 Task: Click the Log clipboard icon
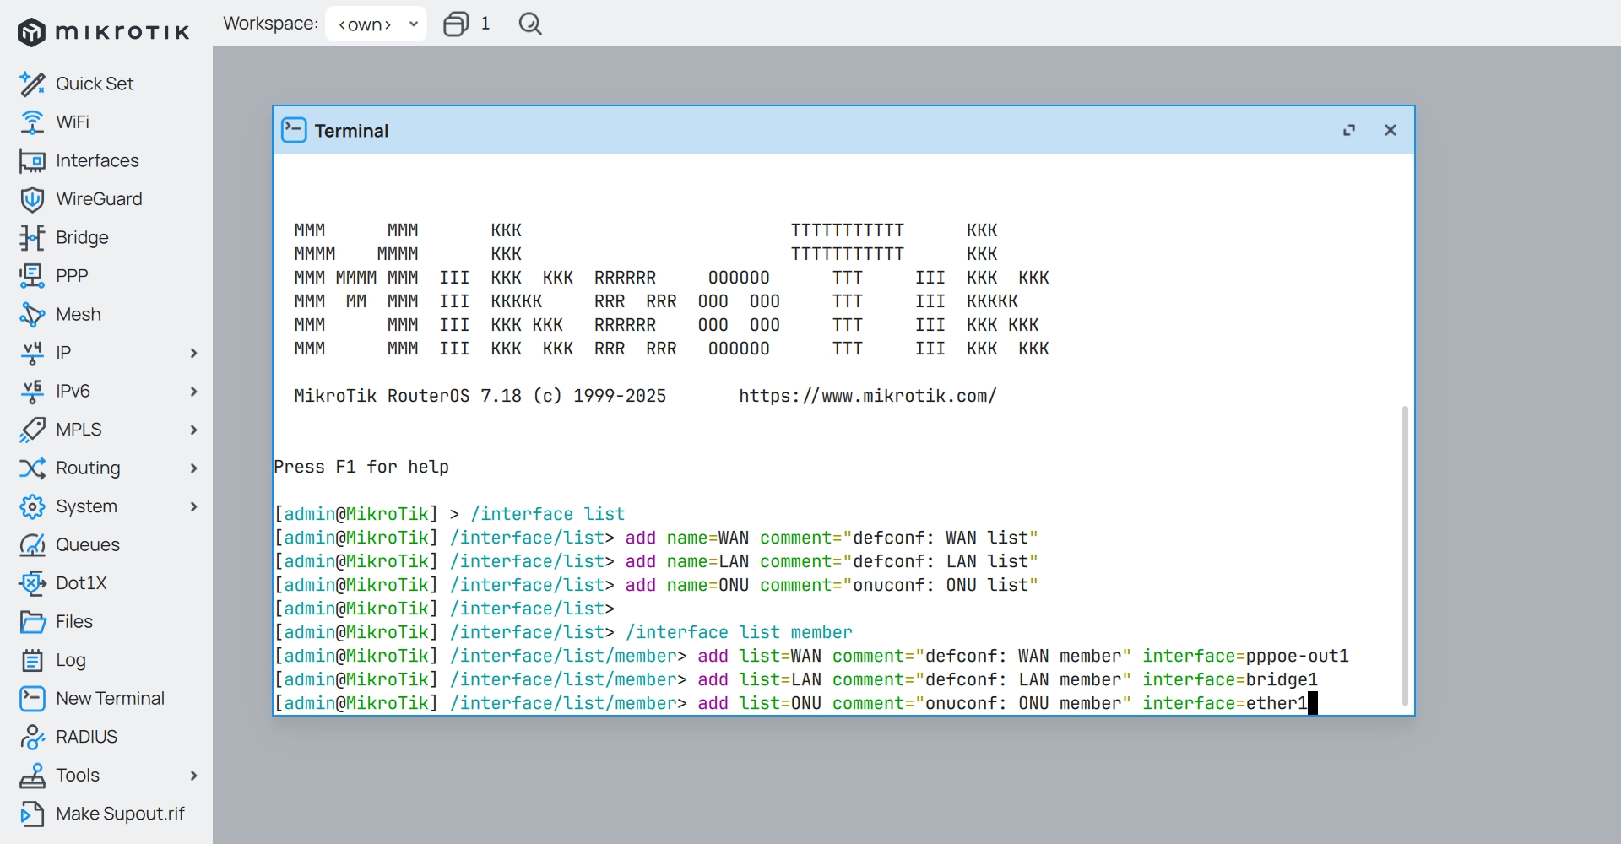(32, 660)
